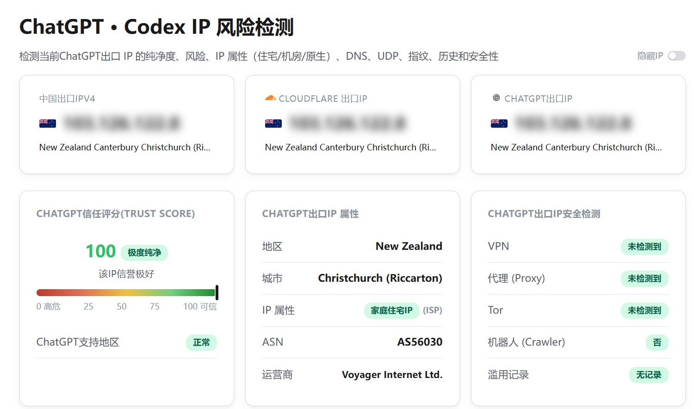Click the 极度纯净 badge

pos(144,253)
